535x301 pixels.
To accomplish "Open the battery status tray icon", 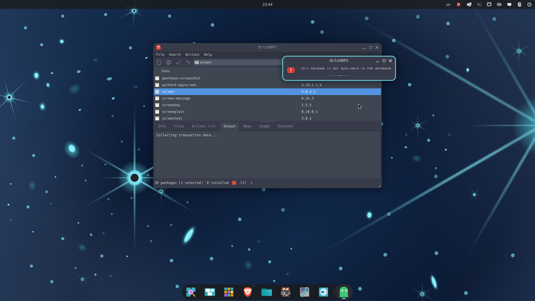I will pos(499,4).
